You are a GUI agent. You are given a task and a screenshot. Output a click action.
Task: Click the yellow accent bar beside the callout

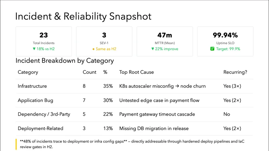[16, 144]
